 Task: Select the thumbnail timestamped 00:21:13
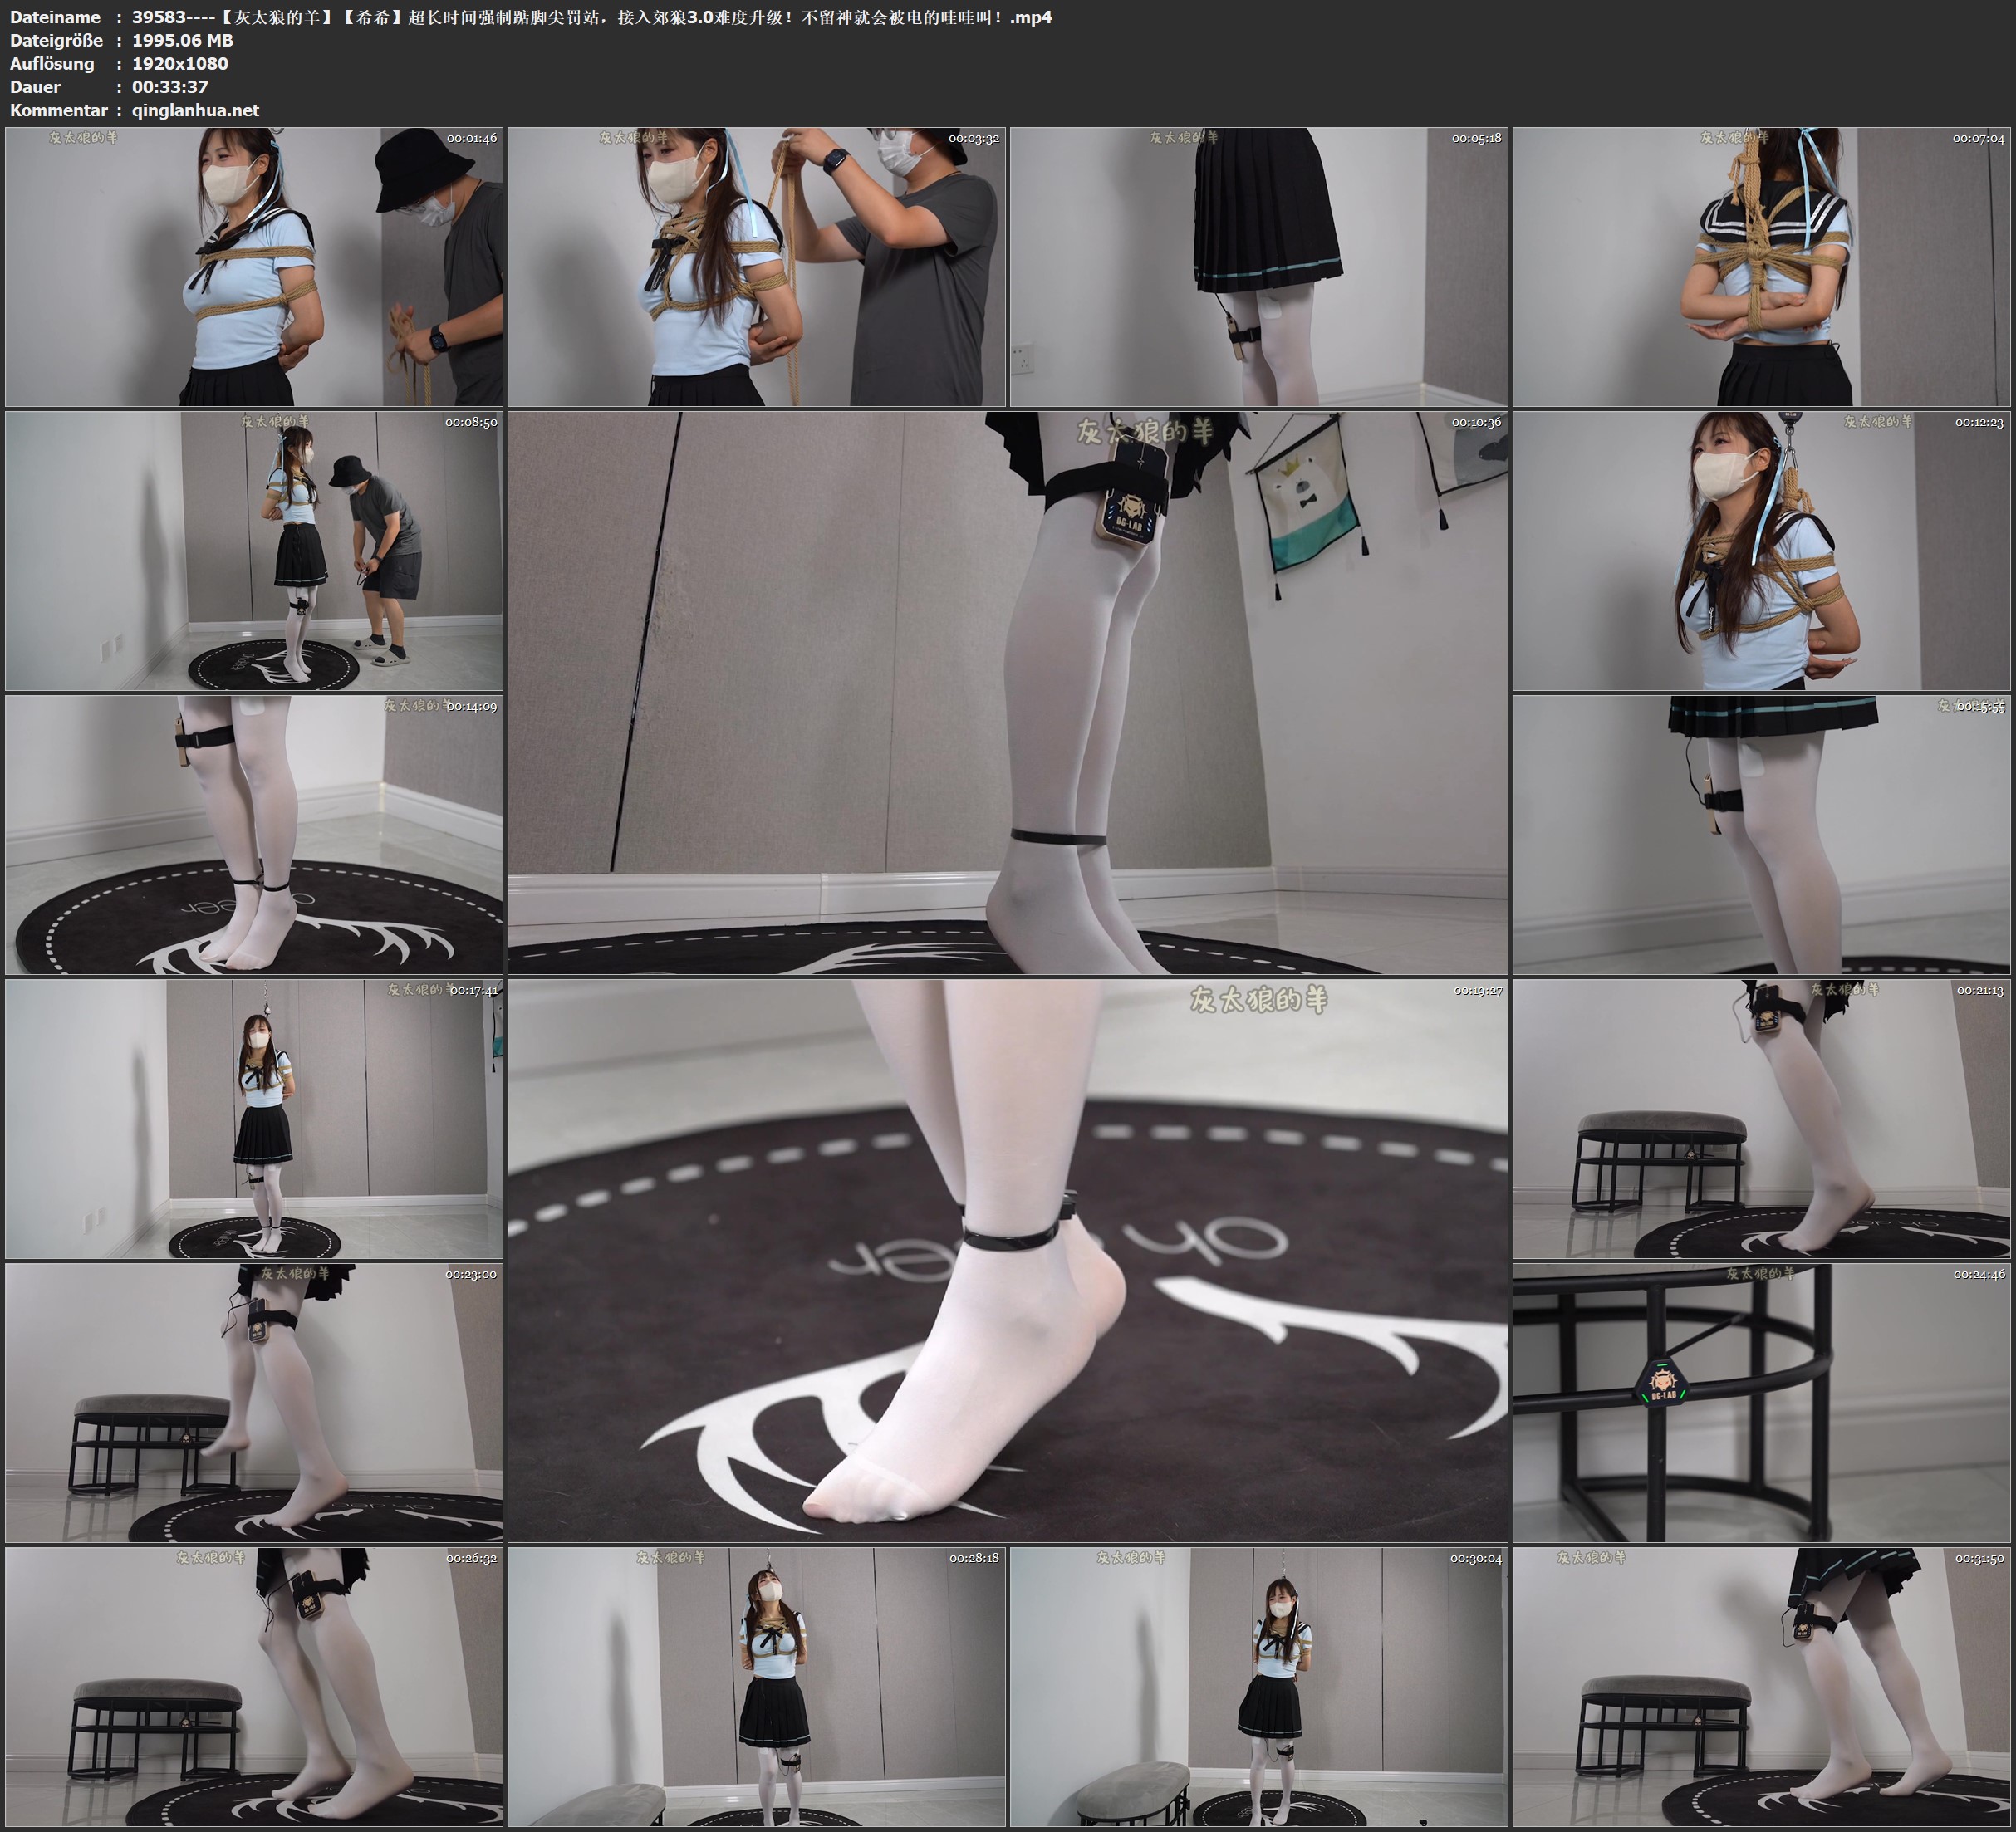pyautogui.click(x=1761, y=1119)
